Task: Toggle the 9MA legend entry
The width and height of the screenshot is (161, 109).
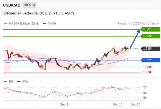Action: (22, 82)
